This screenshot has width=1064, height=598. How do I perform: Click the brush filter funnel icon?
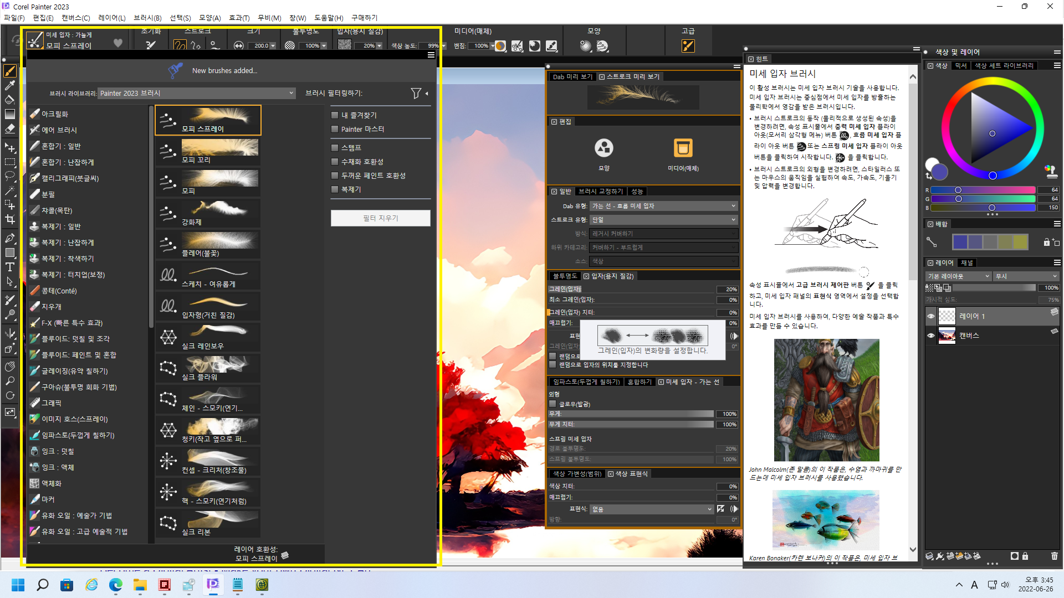416,93
